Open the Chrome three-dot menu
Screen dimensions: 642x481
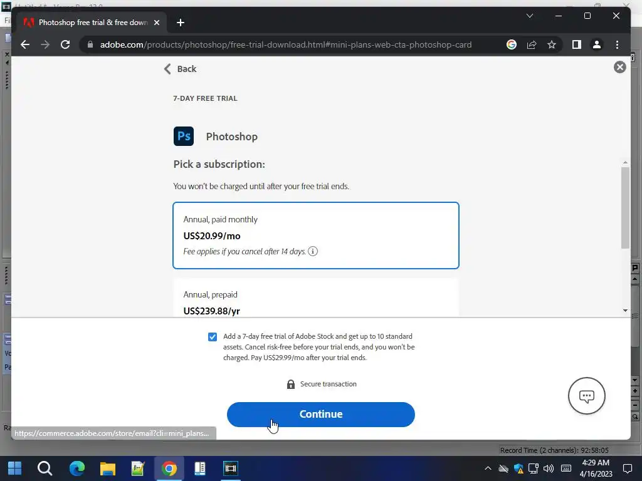tap(617, 44)
